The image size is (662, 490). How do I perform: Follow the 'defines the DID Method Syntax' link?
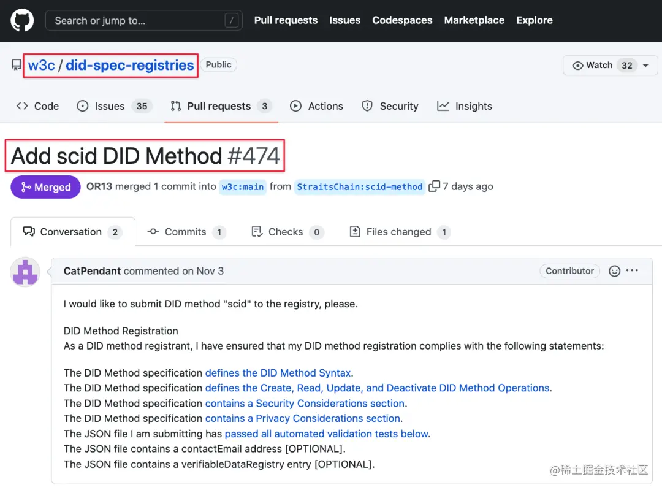point(278,373)
